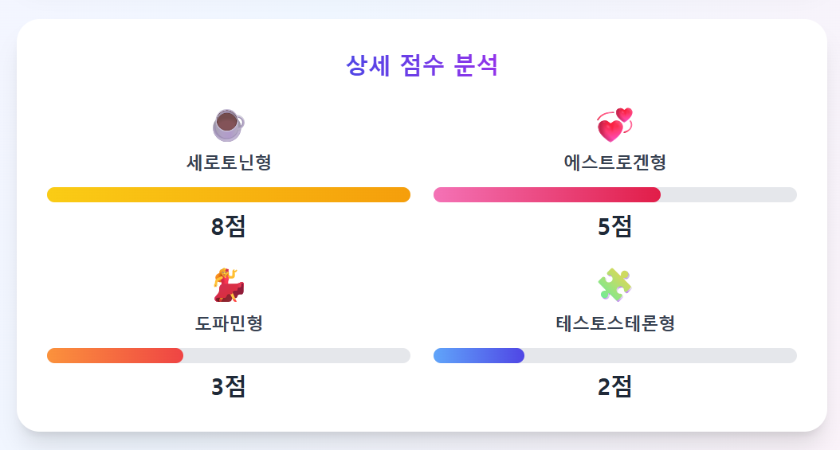Click the orange filled part of 도파민형 bar
The image size is (840, 450).
pyautogui.click(x=115, y=356)
